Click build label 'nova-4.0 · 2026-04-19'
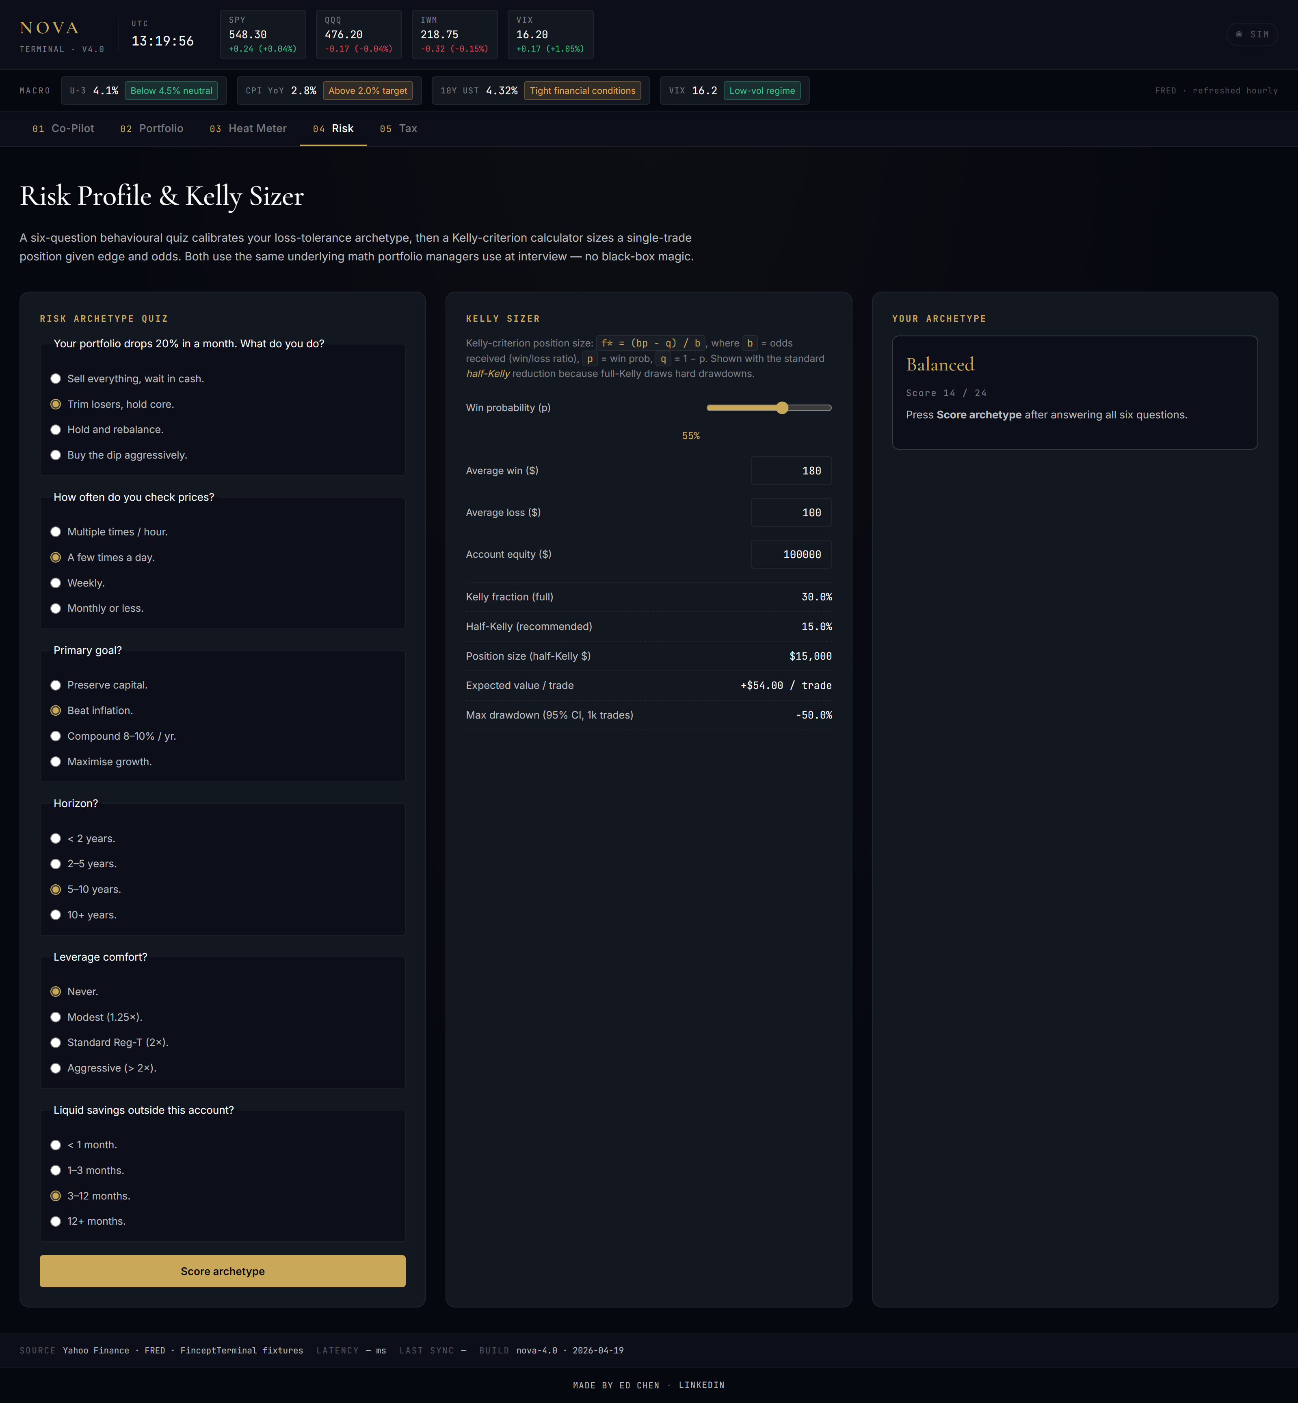This screenshot has height=1403, width=1298. click(x=570, y=1350)
